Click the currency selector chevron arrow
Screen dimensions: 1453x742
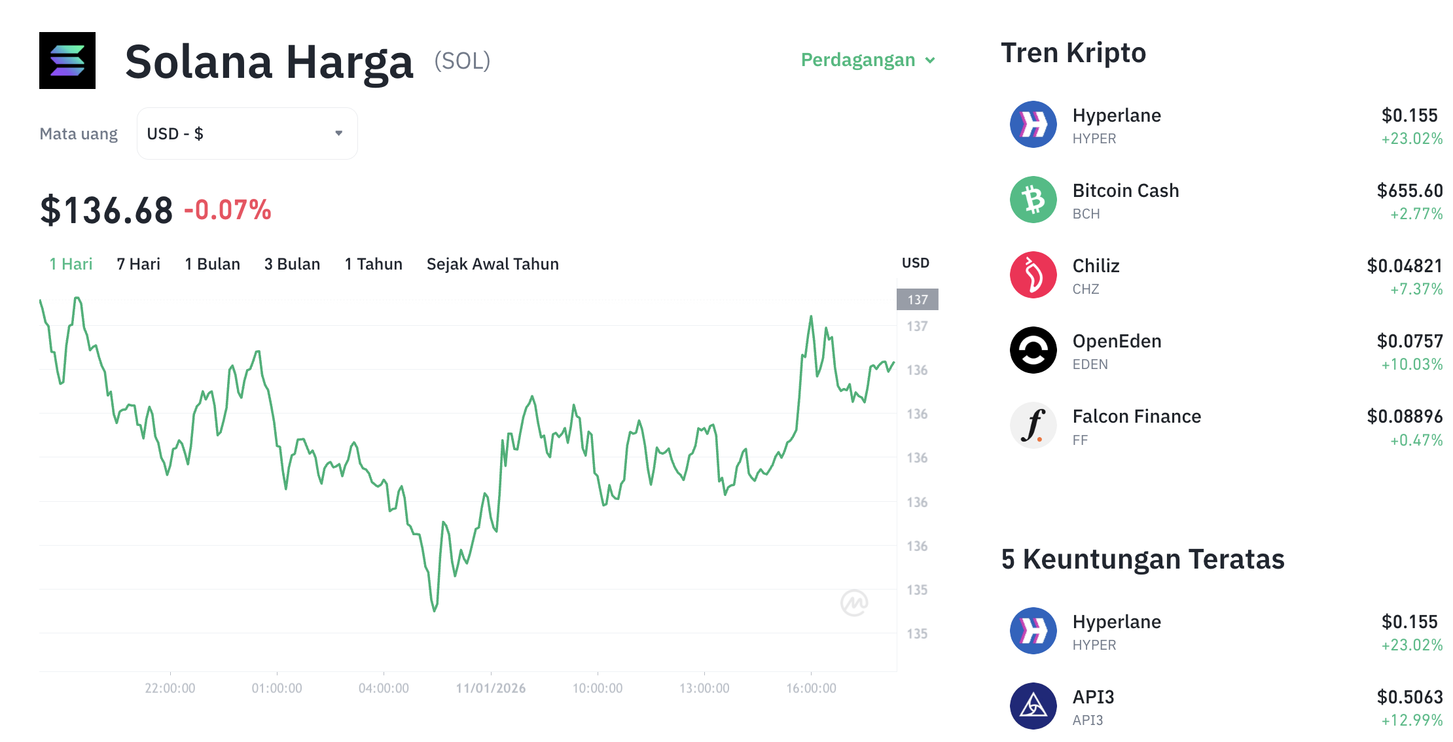[x=338, y=133]
